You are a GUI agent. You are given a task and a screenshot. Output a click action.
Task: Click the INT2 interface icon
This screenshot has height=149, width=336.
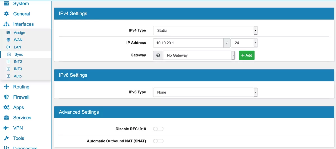tap(8, 62)
